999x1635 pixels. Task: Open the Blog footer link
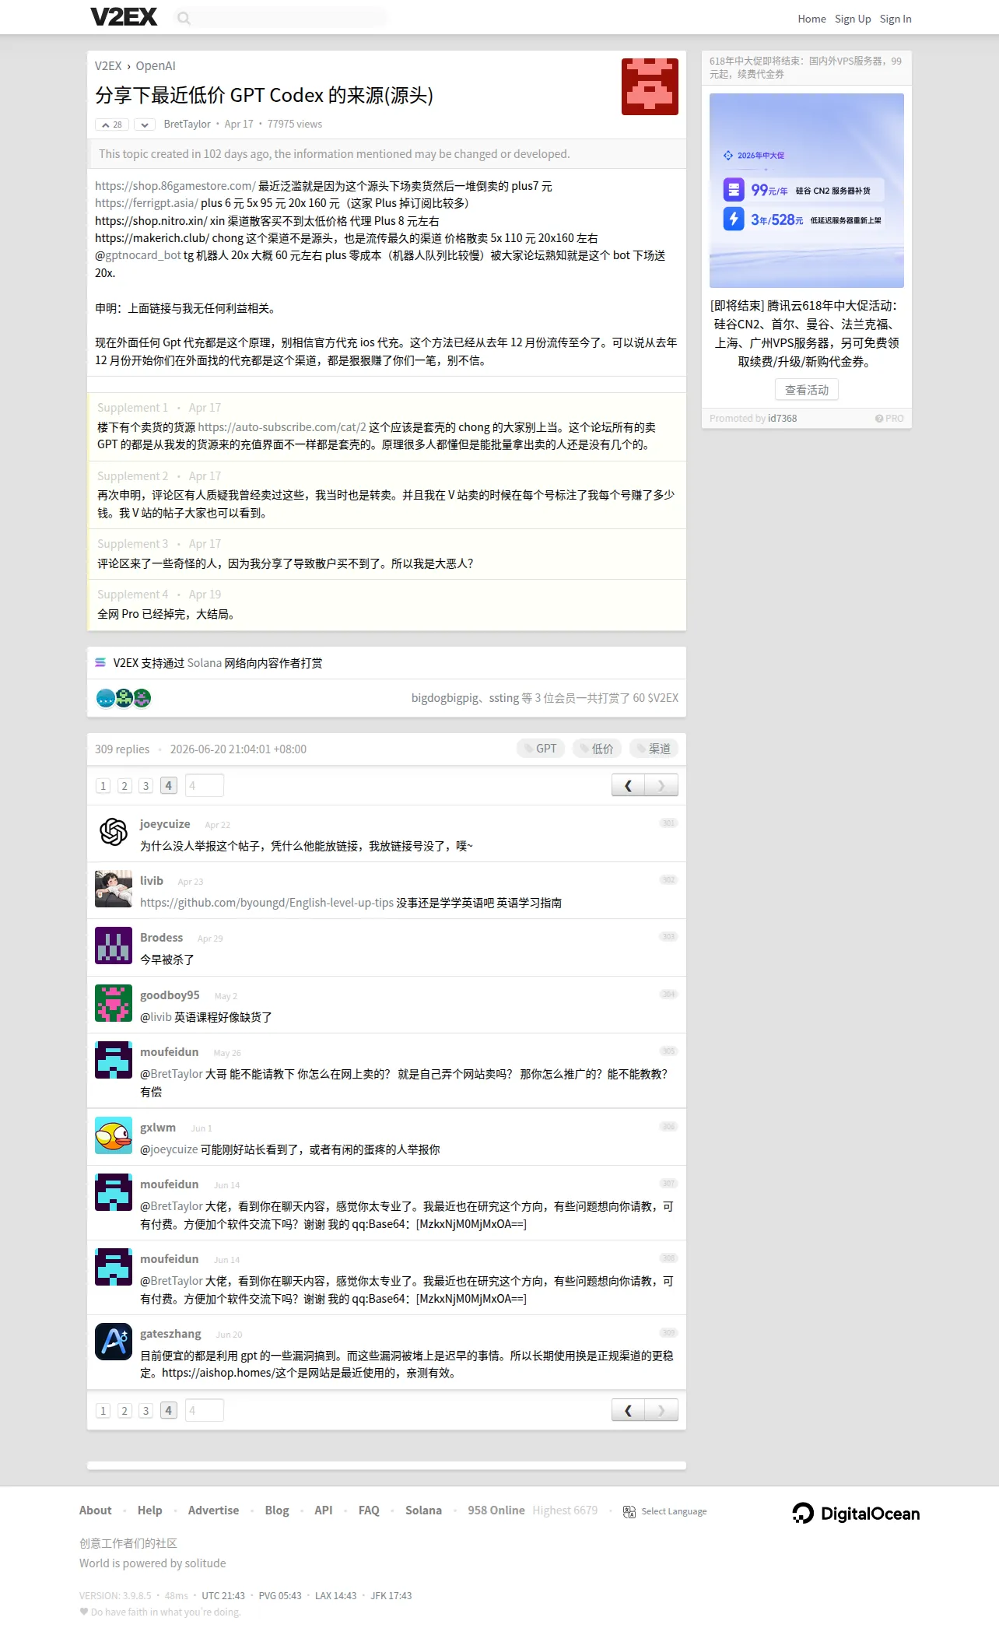277,1510
